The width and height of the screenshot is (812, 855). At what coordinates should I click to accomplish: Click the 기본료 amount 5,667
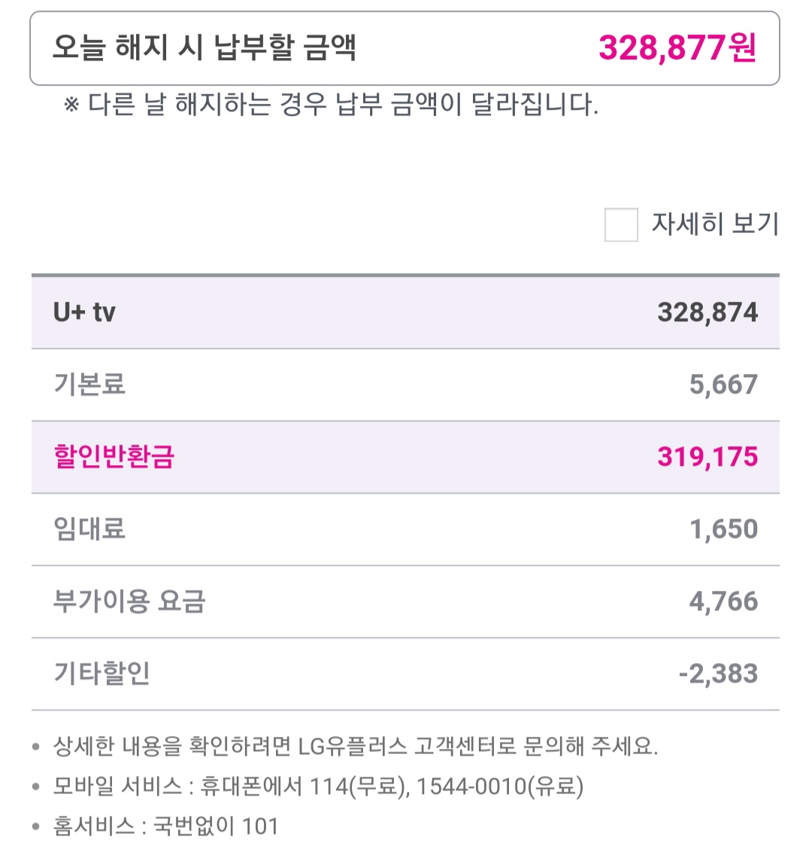point(723,385)
